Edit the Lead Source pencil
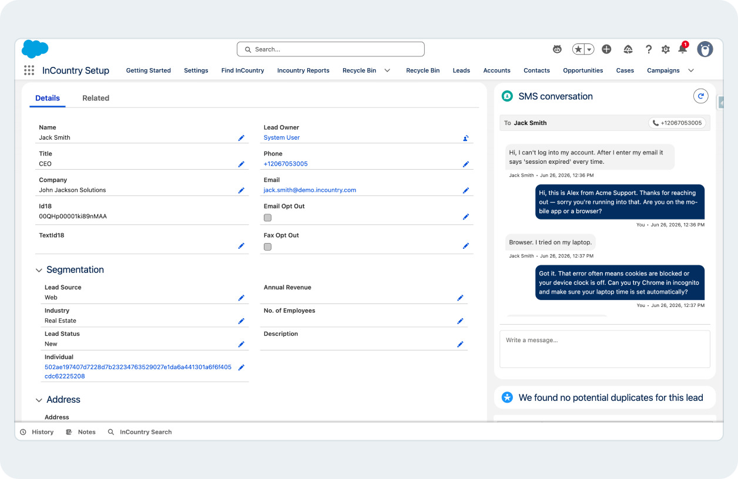This screenshot has width=738, height=479. pos(241,298)
